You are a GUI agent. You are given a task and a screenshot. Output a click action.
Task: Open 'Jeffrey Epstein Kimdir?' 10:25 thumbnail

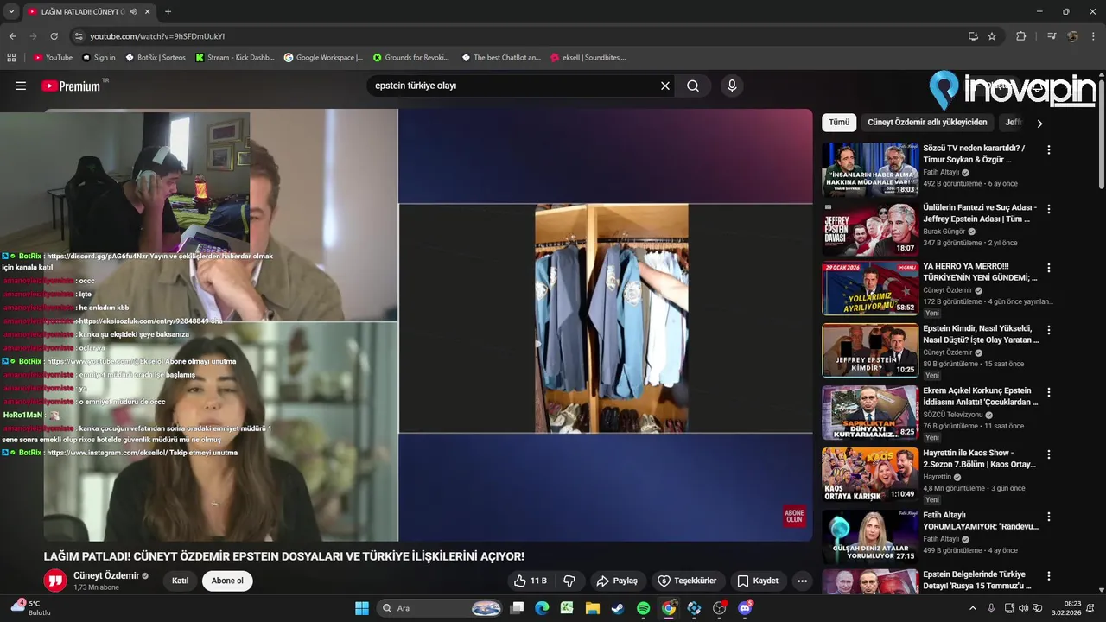tap(870, 351)
